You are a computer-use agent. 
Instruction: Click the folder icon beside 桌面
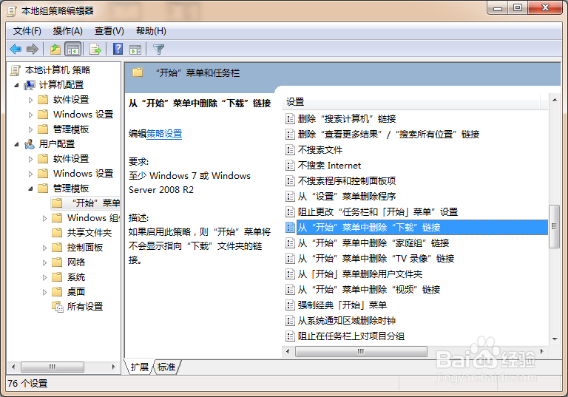tap(57, 292)
